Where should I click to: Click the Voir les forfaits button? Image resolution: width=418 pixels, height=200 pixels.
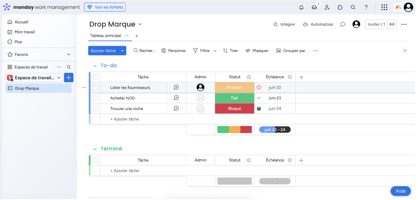pyautogui.click(x=105, y=7)
